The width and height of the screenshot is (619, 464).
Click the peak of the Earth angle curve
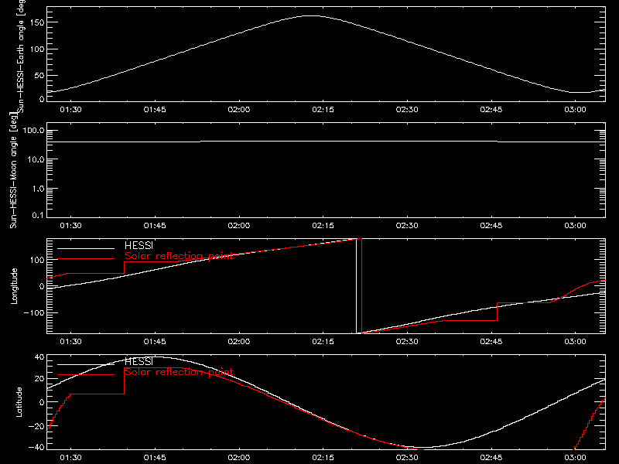312,15
